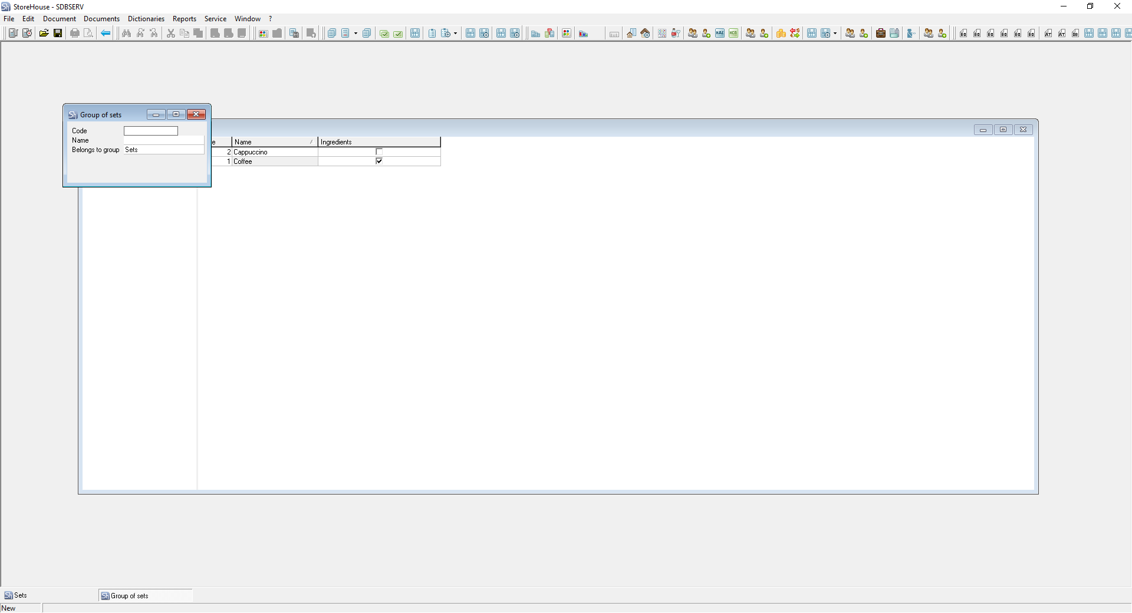Click the brown briefcase toolbar icon

coord(880,33)
